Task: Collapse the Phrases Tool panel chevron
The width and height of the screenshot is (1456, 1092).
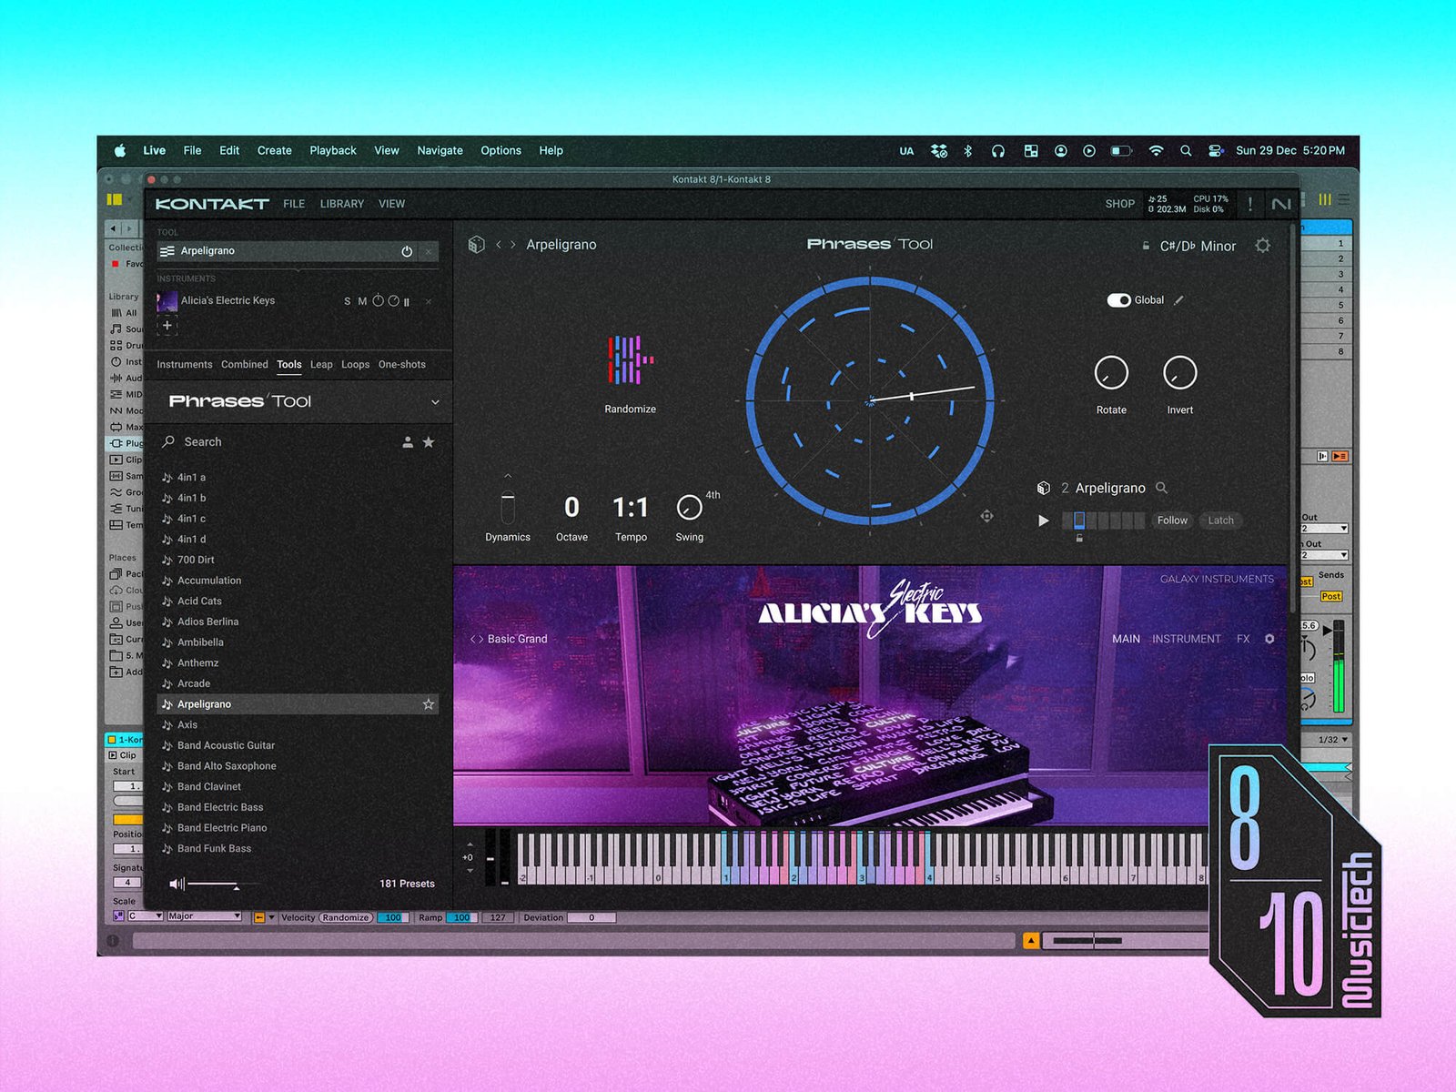Action: coord(435,401)
